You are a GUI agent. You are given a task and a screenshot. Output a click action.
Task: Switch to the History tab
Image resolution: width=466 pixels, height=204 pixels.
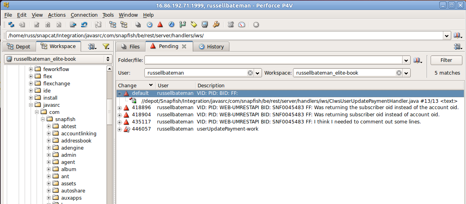[x=211, y=46]
